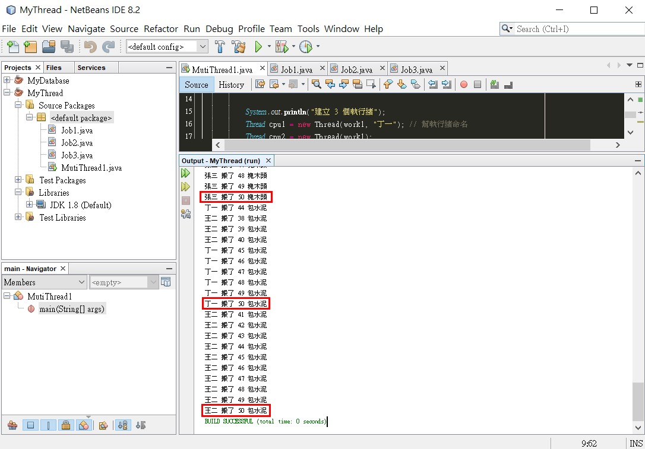Click the Shift Line Left icon

pos(433,84)
